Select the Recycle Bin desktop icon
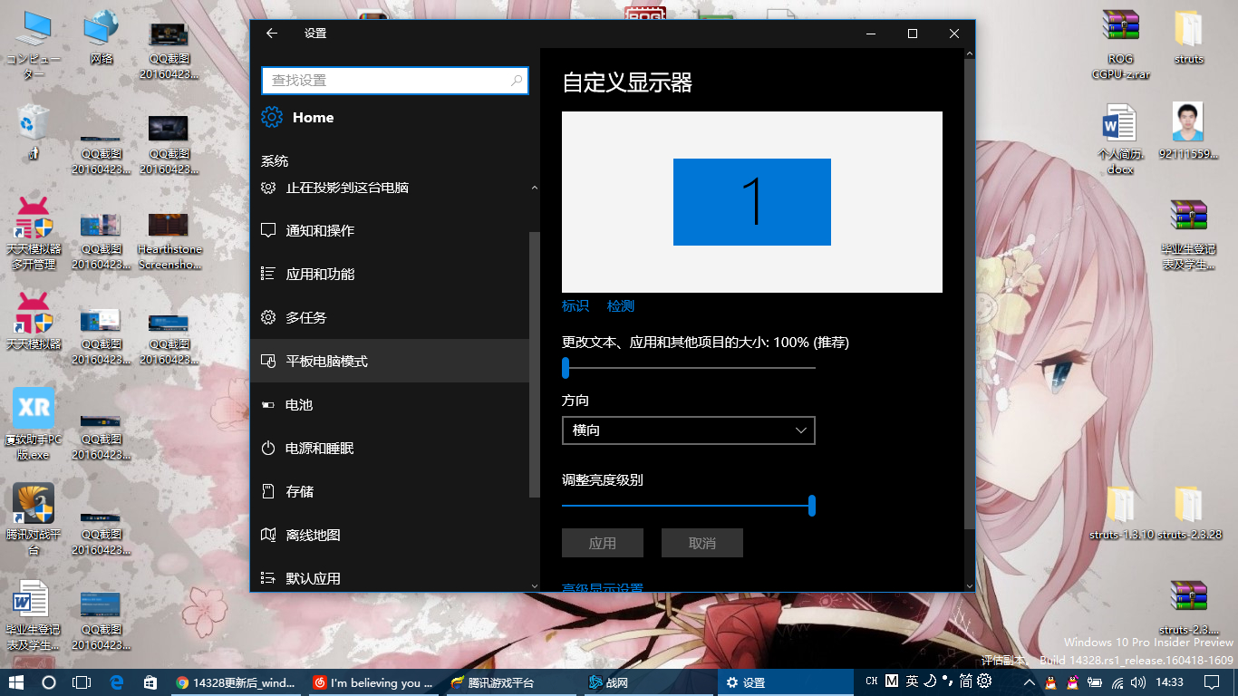The width and height of the screenshot is (1238, 696). coord(34,132)
